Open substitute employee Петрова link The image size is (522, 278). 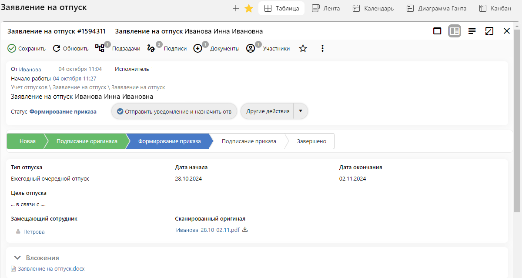[34, 232]
